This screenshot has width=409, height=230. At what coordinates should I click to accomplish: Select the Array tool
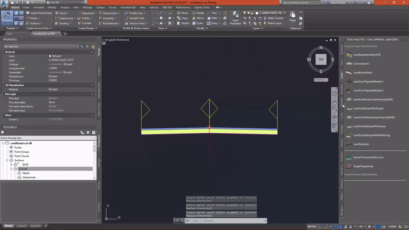[212, 23]
